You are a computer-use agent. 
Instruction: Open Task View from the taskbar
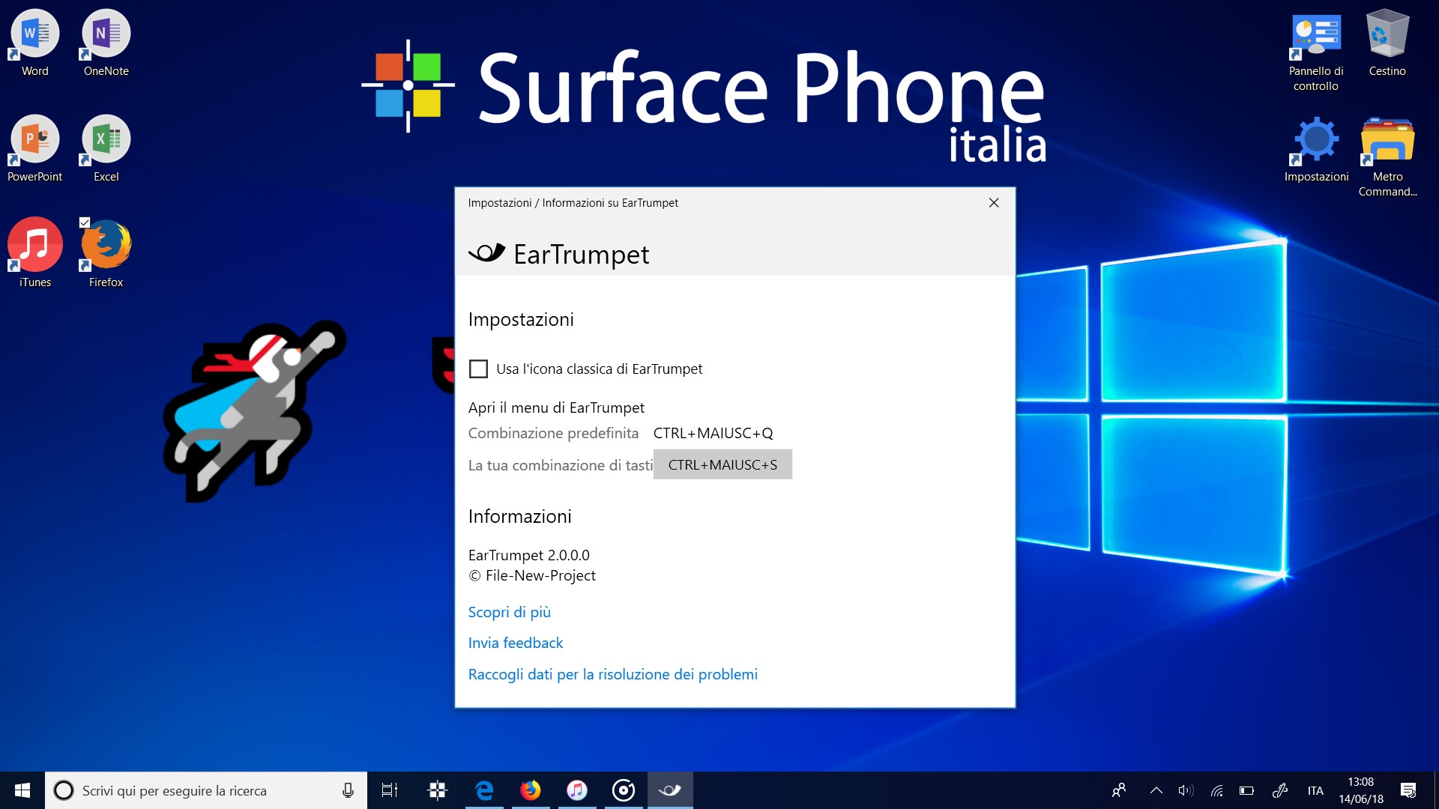pyautogui.click(x=390, y=790)
